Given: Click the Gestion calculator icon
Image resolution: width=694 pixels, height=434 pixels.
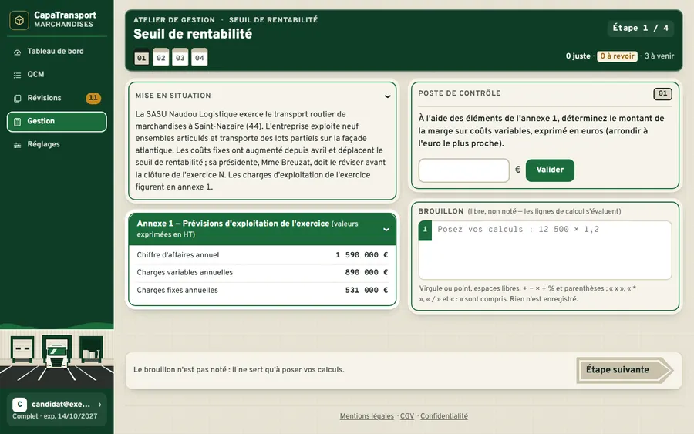Looking at the screenshot, I should click(x=17, y=122).
